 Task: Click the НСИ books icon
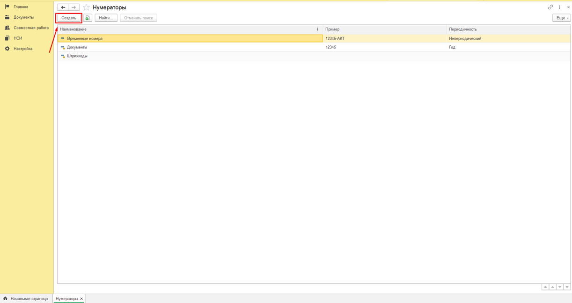tap(7, 38)
